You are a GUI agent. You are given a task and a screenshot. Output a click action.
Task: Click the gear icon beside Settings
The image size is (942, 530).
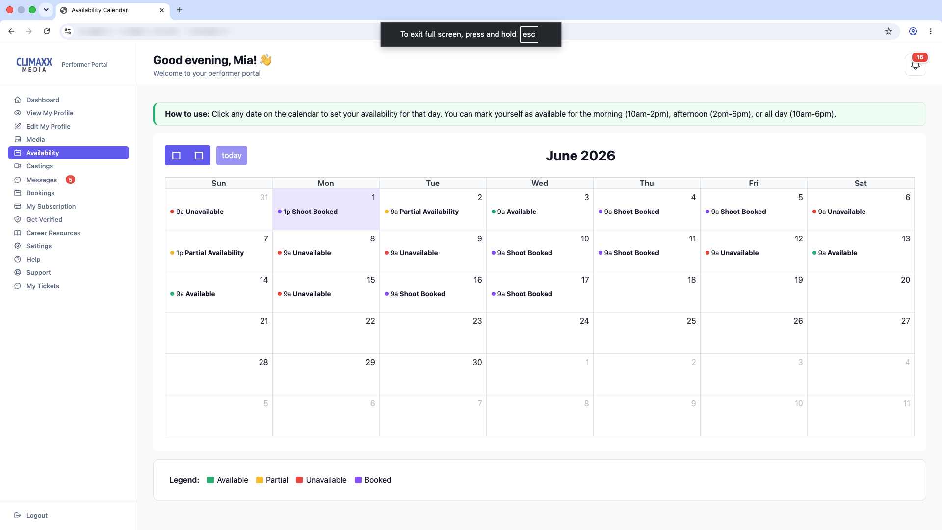tap(18, 246)
